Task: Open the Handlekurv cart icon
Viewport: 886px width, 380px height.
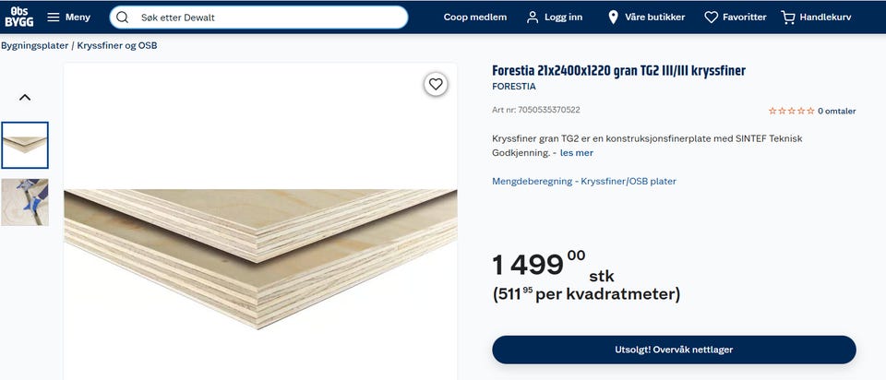Action: 787,18
